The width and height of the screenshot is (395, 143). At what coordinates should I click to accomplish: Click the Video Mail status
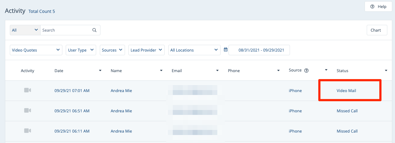pyautogui.click(x=346, y=91)
